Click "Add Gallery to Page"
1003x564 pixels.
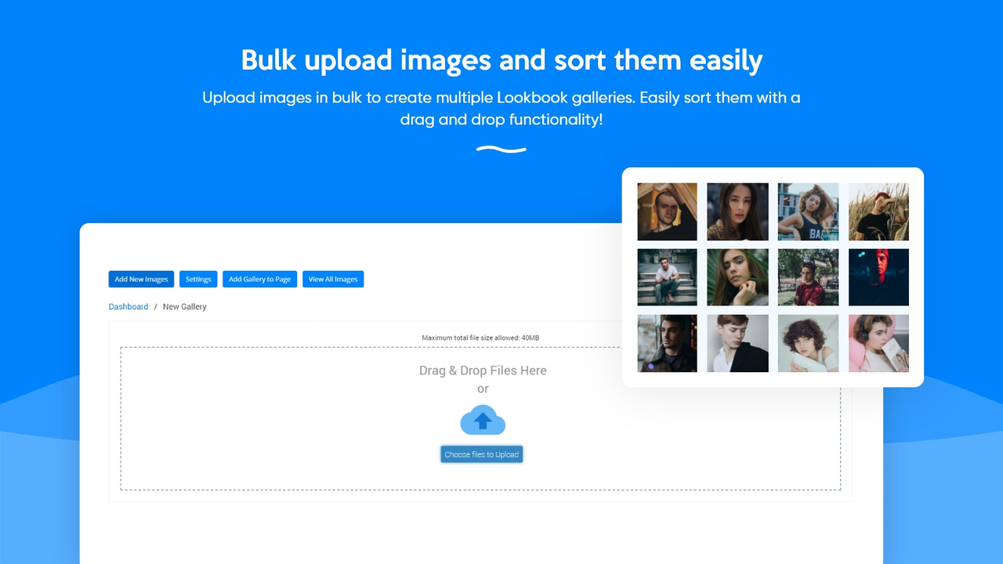(x=259, y=279)
